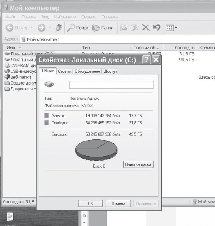The height and width of the screenshot is (226, 215).
Task: Open the Views dropdown button
Action: pos(171,28)
